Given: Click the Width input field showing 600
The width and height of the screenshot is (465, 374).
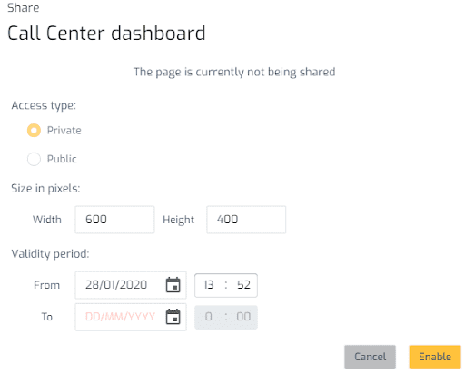Looking at the screenshot, I should (114, 220).
